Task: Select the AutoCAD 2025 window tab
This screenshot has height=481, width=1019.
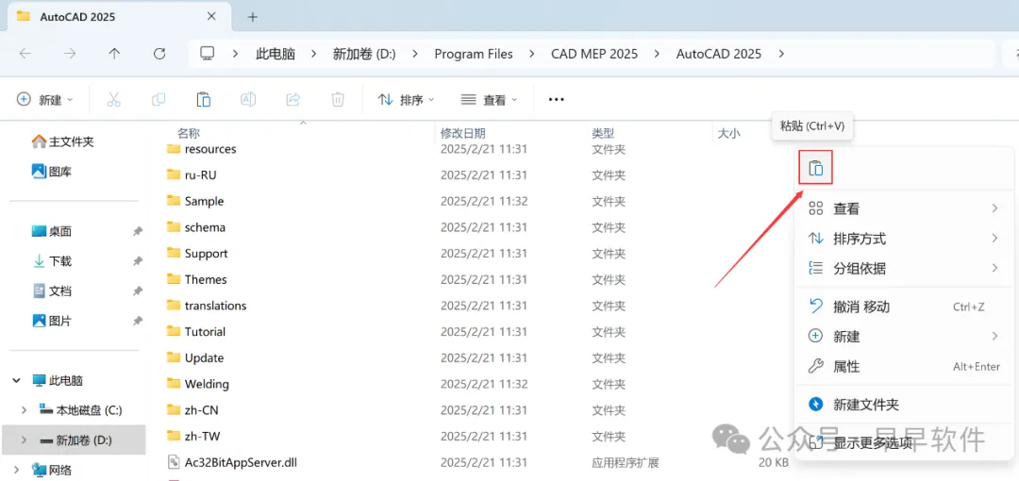Action: (119, 17)
